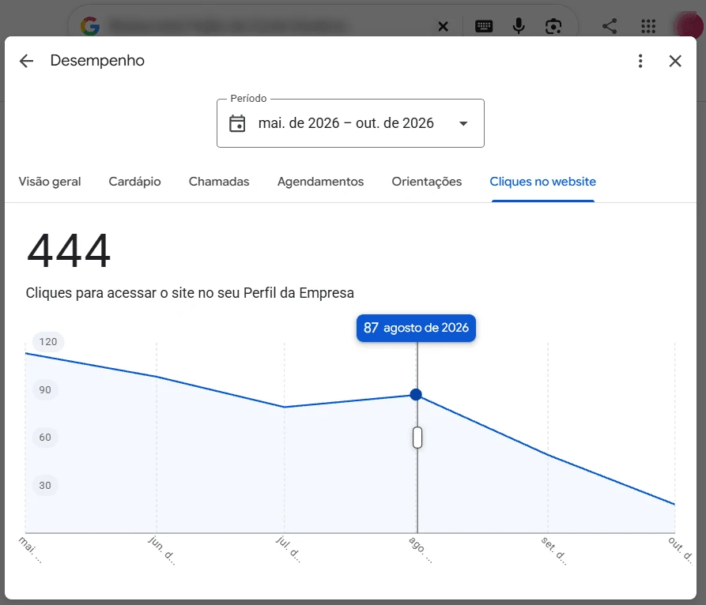The image size is (706, 605).
Task: Switch to the Visão geral tab
Action: coord(50,182)
